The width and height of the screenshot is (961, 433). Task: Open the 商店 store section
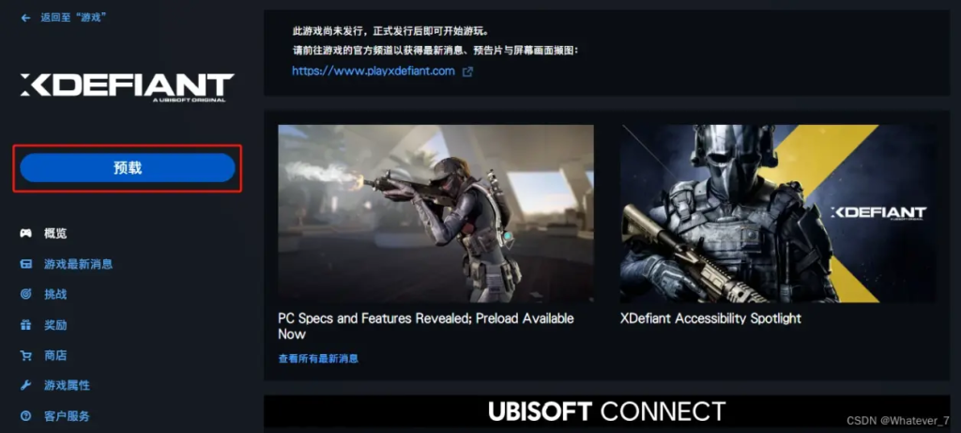click(55, 356)
